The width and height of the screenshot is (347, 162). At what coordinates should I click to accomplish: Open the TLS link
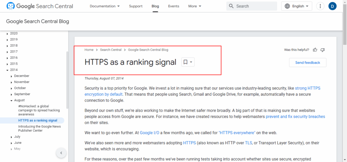click(248, 143)
